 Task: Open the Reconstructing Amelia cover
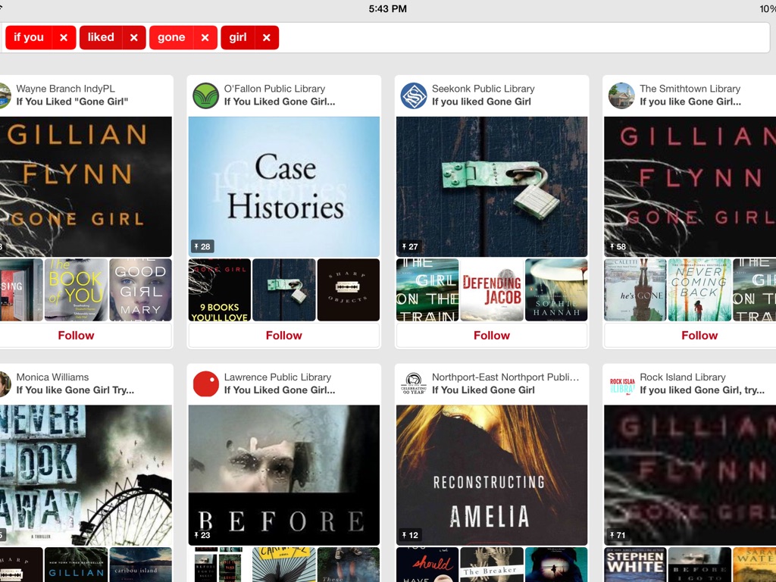coord(492,475)
